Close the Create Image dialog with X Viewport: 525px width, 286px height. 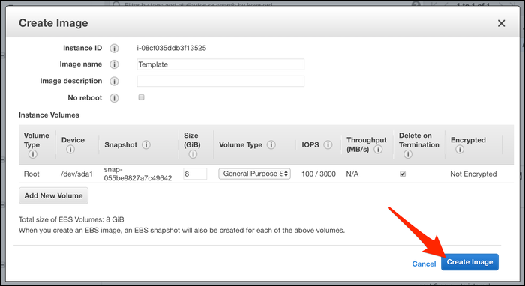(501, 23)
